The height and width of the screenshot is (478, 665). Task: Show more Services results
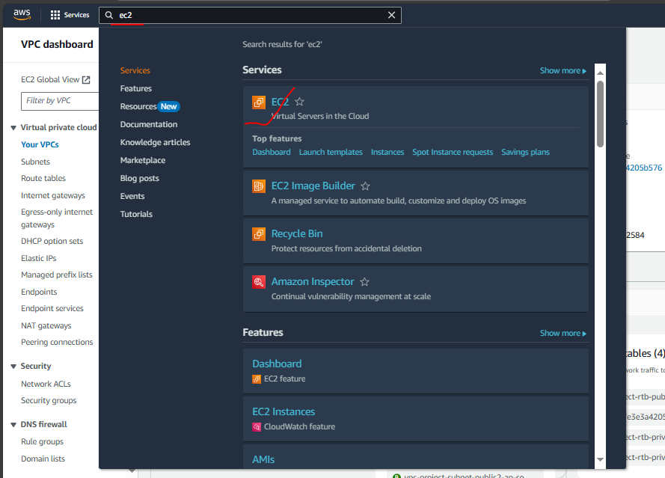click(x=563, y=71)
